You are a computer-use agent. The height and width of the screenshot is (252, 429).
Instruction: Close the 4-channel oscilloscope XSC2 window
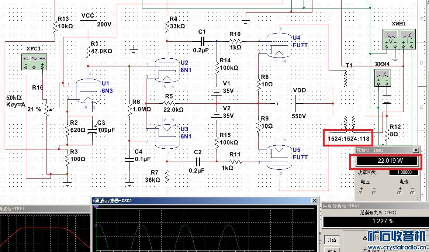[314, 201]
